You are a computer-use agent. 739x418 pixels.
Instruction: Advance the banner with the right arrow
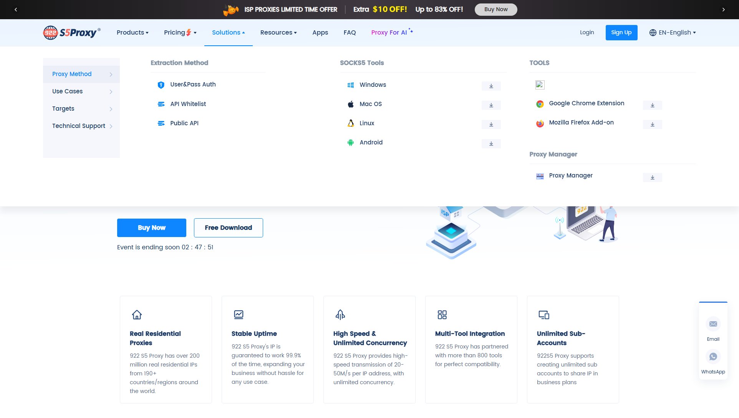(x=723, y=9)
